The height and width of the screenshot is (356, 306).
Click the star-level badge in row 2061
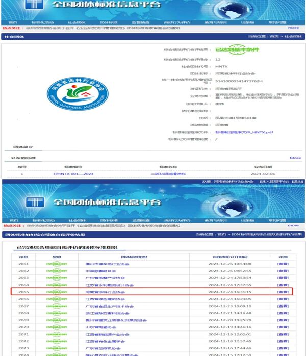click(x=57, y=264)
